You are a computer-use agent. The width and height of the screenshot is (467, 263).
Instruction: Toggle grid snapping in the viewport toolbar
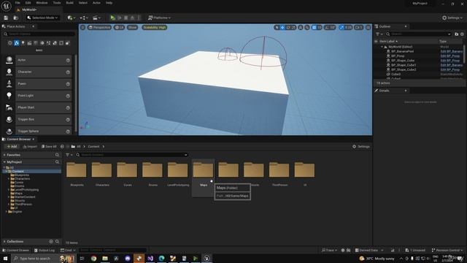pos(314,28)
